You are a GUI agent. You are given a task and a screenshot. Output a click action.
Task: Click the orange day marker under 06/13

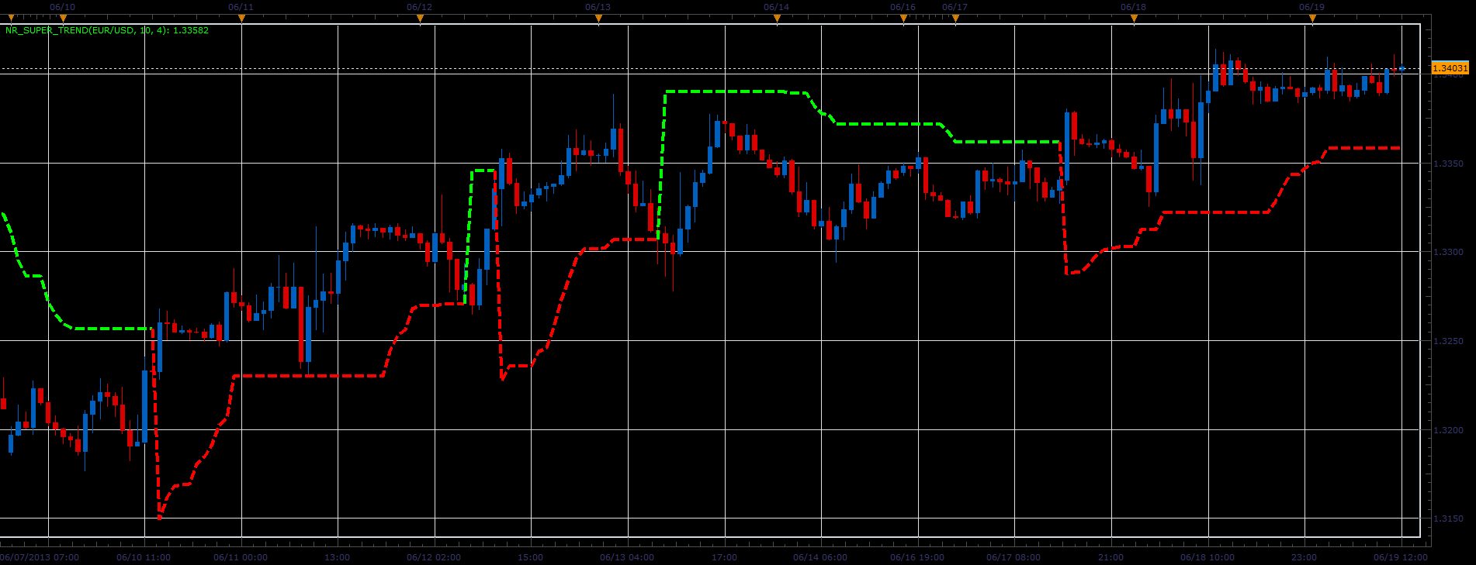598,19
